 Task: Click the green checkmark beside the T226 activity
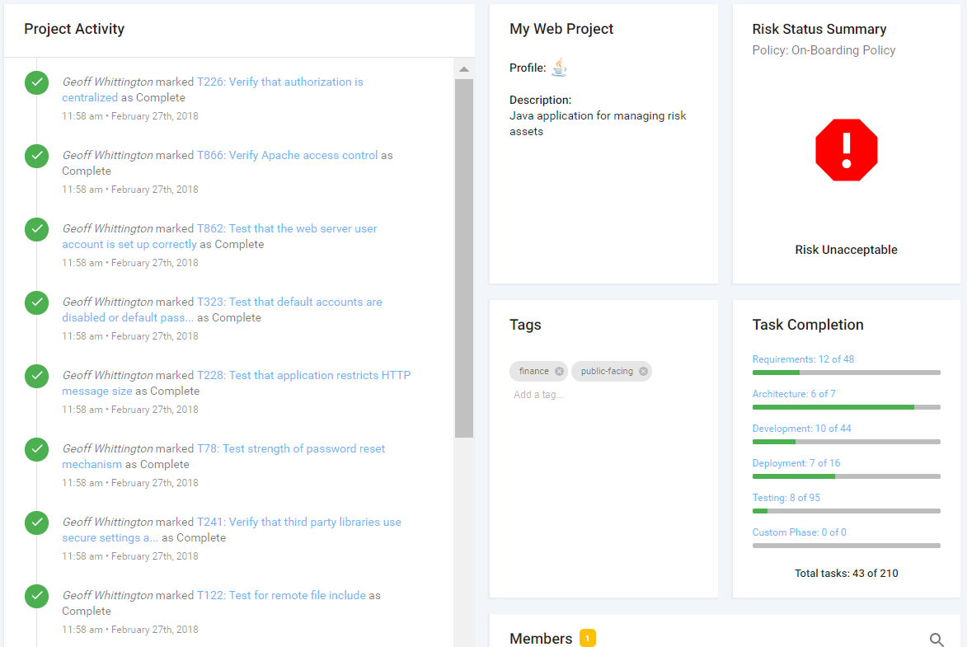click(x=36, y=82)
